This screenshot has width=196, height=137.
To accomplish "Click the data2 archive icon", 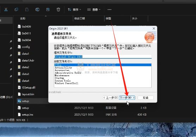I will pyautogui.click(x=19, y=67).
